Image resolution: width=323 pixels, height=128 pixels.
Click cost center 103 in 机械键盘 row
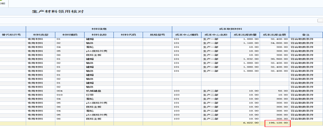(176, 91)
